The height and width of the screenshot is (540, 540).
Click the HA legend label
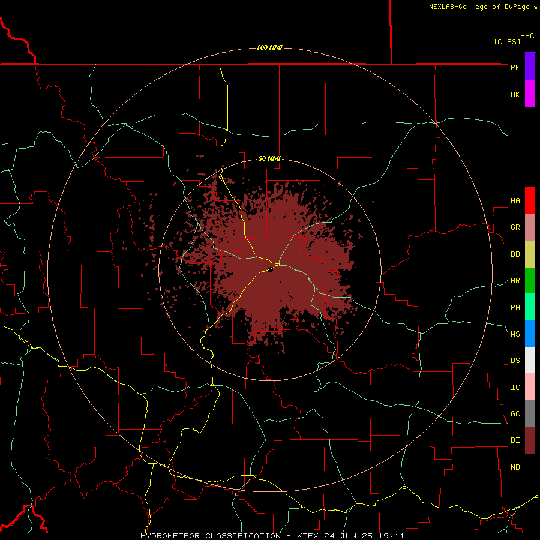[x=515, y=201]
